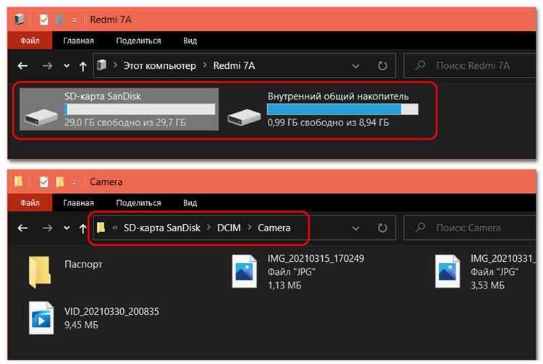The image size is (543, 364).
Task: Click arrow after 'Этот компьютер' breadcrumb
Action: click(x=205, y=65)
